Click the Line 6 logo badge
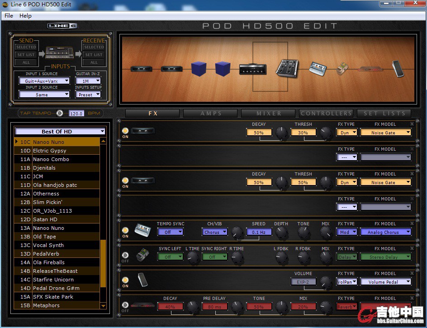 tap(62, 26)
